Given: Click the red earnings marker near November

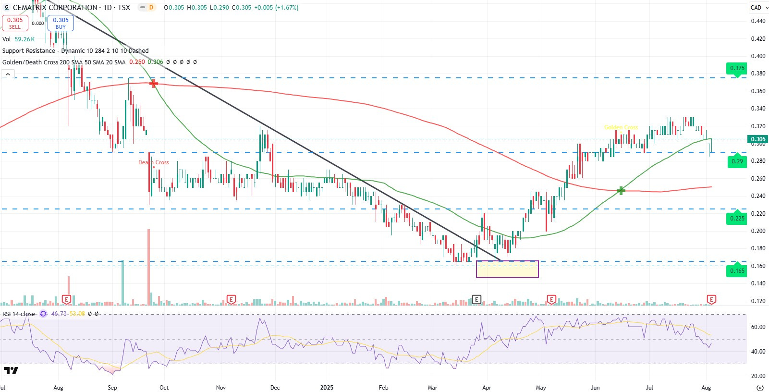Looking at the screenshot, I should tap(231, 300).
